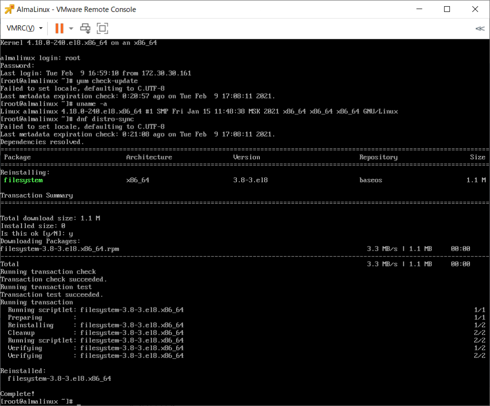Pause the virtual machine with the orange button
This screenshot has width=490, height=406.
point(59,28)
